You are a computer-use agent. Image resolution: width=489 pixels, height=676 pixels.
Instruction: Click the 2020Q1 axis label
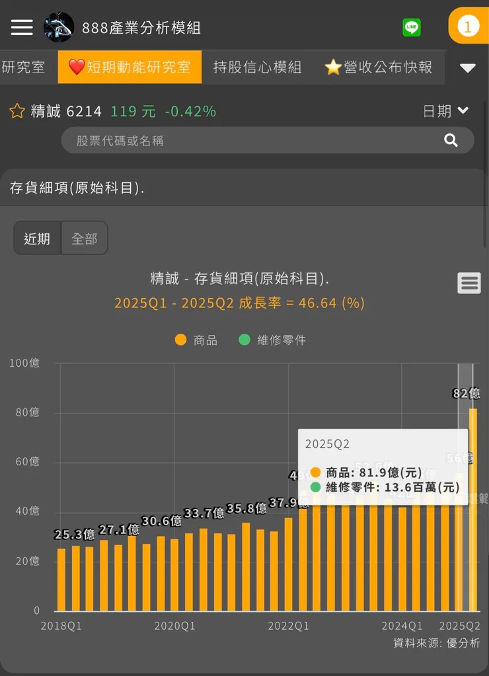tap(174, 626)
